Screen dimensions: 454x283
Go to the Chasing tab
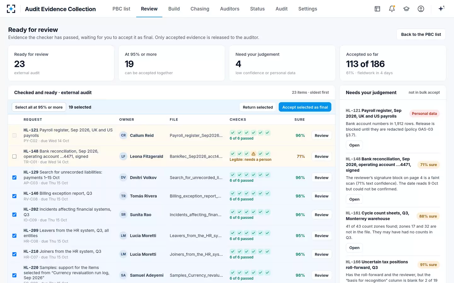point(200,9)
